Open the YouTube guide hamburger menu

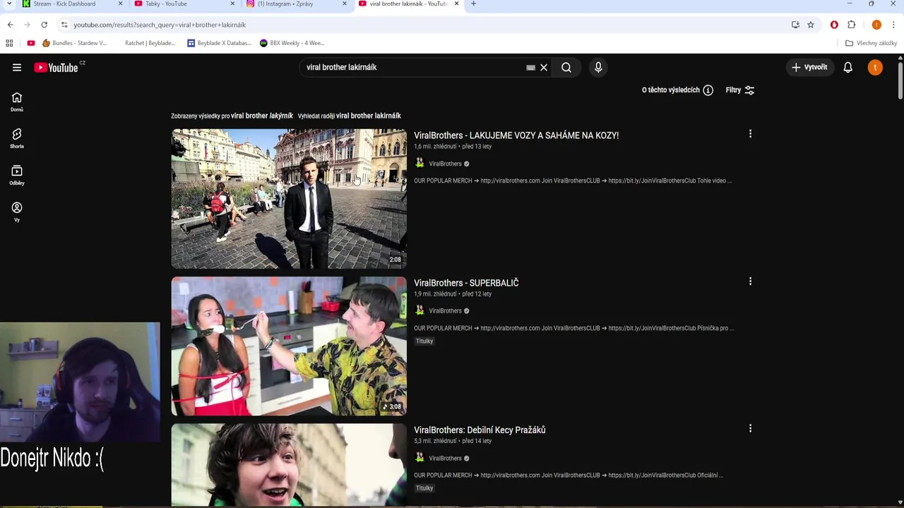coord(17,68)
